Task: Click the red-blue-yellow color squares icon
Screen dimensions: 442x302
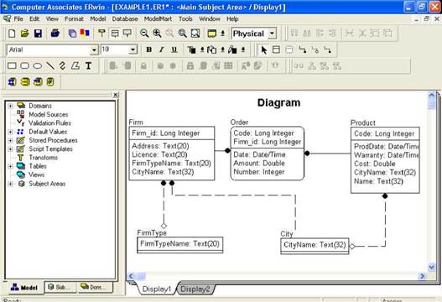Action: (x=85, y=34)
